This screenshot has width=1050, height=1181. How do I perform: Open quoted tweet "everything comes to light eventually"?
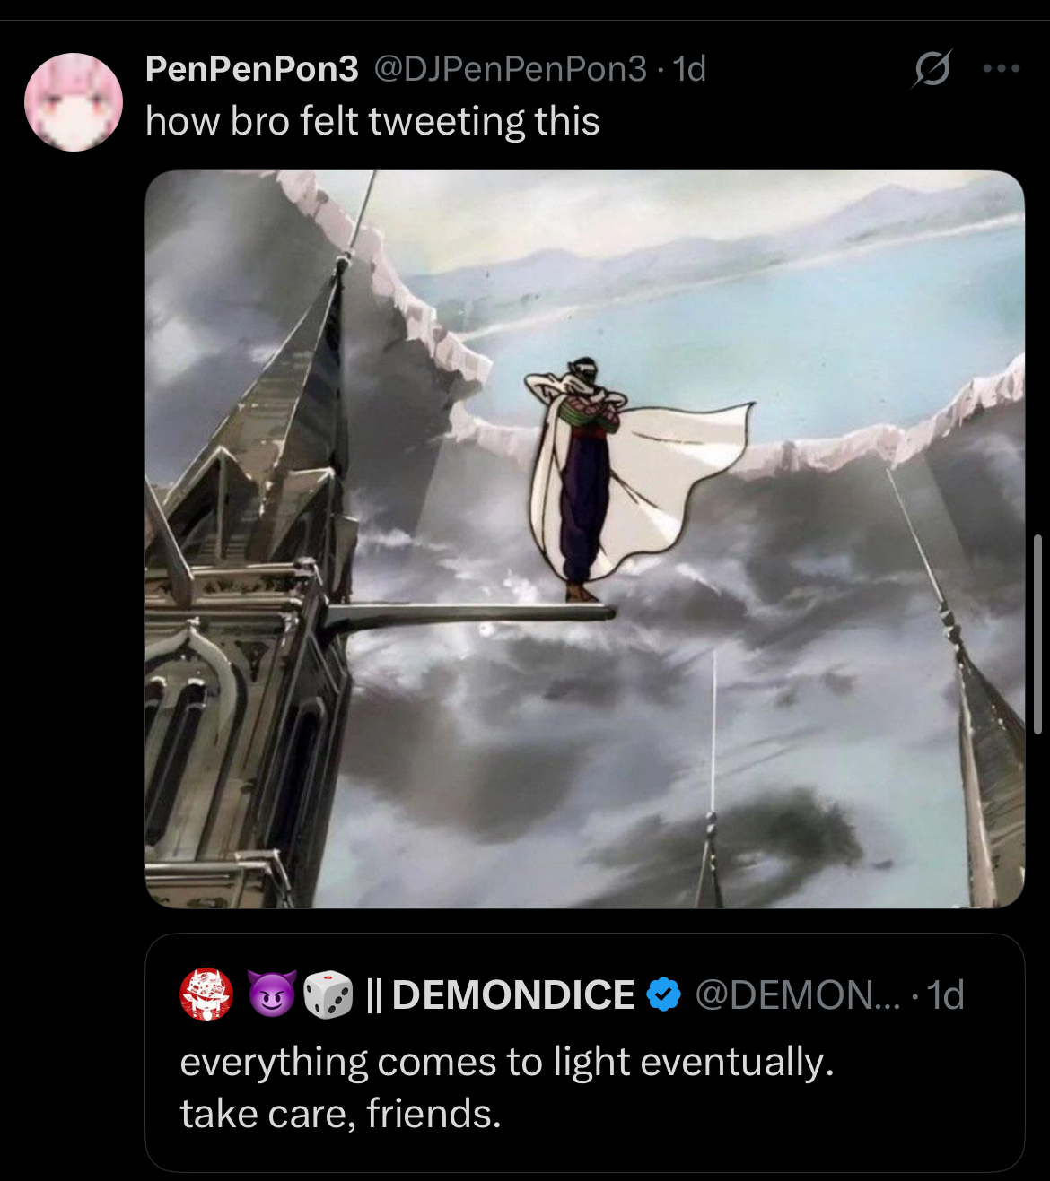pyautogui.click(x=507, y=1062)
